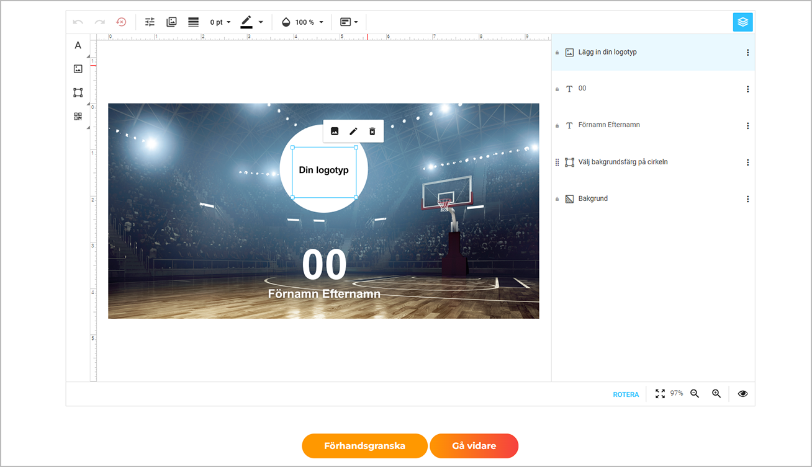This screenshot has height=467, width=812.
Task: Click the pencil edit icon above logo
Action: (x=353, y=131)
